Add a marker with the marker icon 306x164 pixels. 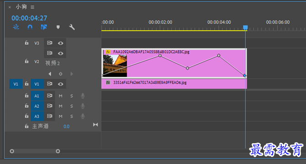(x=58, y=27)
